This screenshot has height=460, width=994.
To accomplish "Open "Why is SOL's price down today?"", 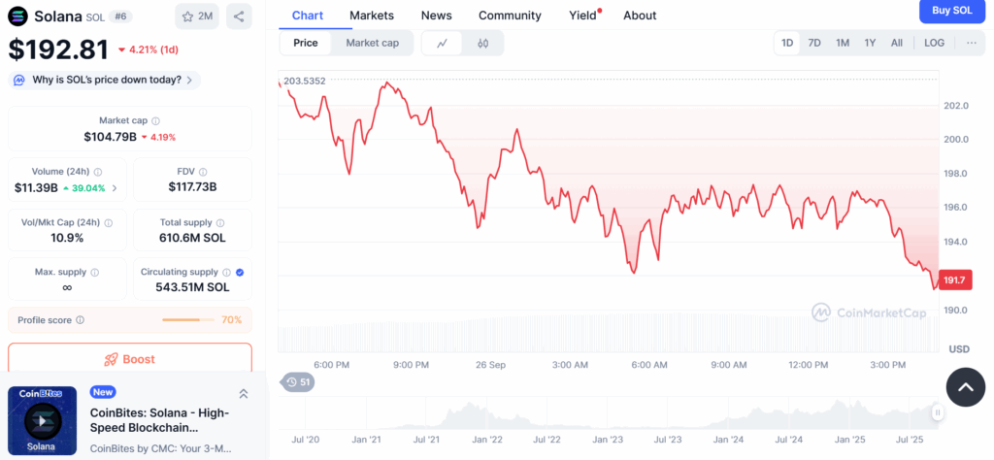I will point(105,80).
